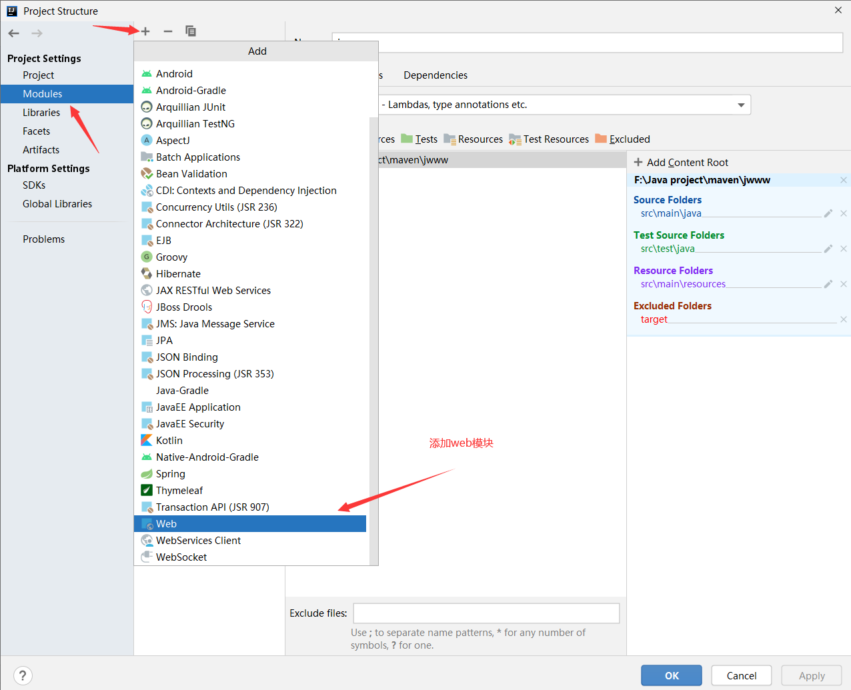Choose JMS: Java Message Service entry
The width and height of the screenshot is (851, 690).
(x=250, y=324)
